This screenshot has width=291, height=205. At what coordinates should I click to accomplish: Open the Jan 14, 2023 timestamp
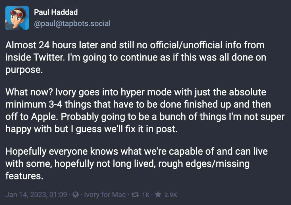tap(36, 194)
